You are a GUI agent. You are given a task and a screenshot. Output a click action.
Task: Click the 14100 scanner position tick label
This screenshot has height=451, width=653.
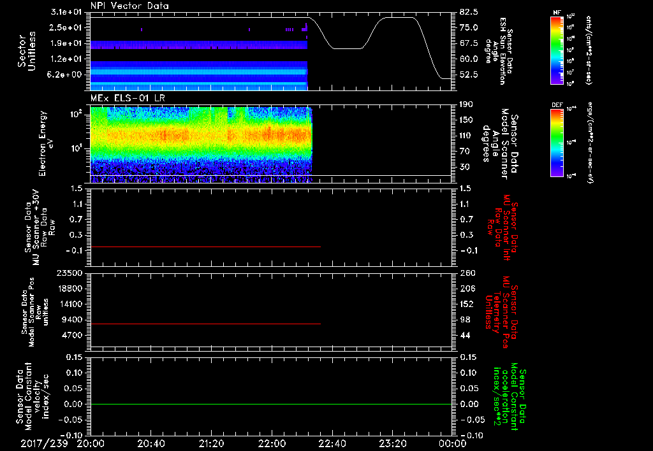pos(70,304)
